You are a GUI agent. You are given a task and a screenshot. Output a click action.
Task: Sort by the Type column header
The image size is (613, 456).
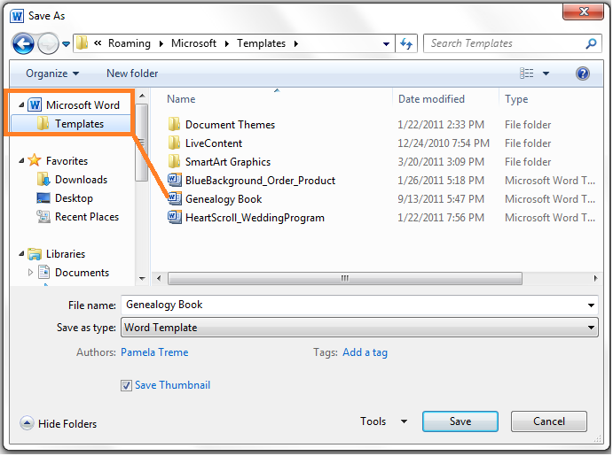[516, 99]
